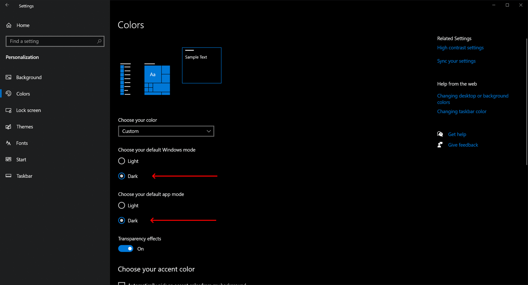
Task: Toggle Transparency effects On
Action: 126,249
